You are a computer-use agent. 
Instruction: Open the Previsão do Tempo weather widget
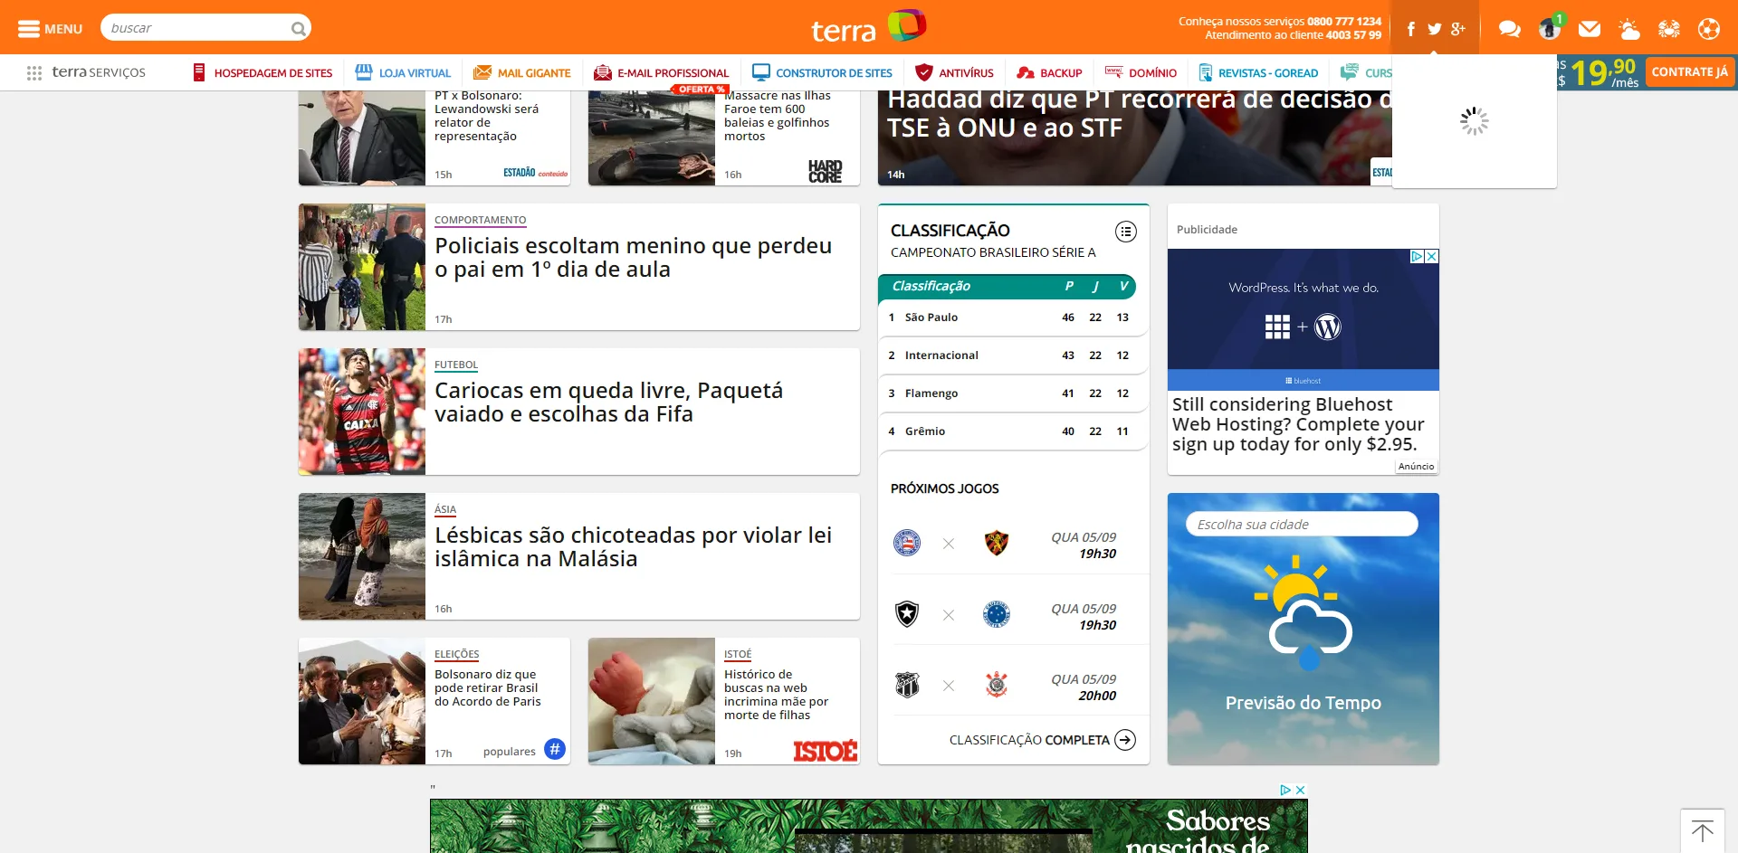tap(1303, 629)
